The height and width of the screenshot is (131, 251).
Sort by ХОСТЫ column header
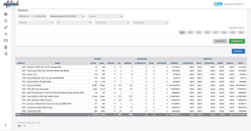pyautogui.click(x=93, y=63)
